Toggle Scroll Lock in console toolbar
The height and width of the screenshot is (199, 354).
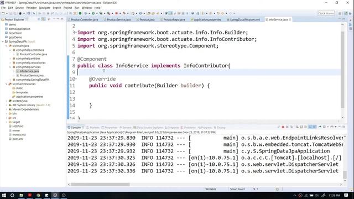(x=301, y=127)
